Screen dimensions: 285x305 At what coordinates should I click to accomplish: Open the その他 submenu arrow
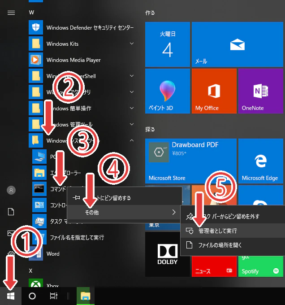[174, 212]
